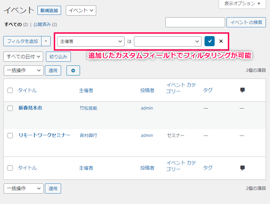Click タグ column header
The image size is (270, 204).
[208, 90]
